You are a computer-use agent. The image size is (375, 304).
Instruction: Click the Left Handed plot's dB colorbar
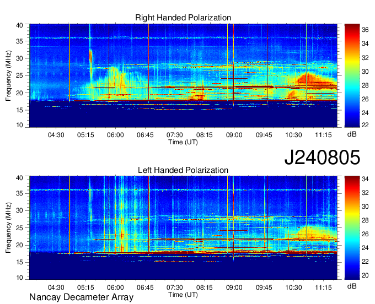click(352, 228)
